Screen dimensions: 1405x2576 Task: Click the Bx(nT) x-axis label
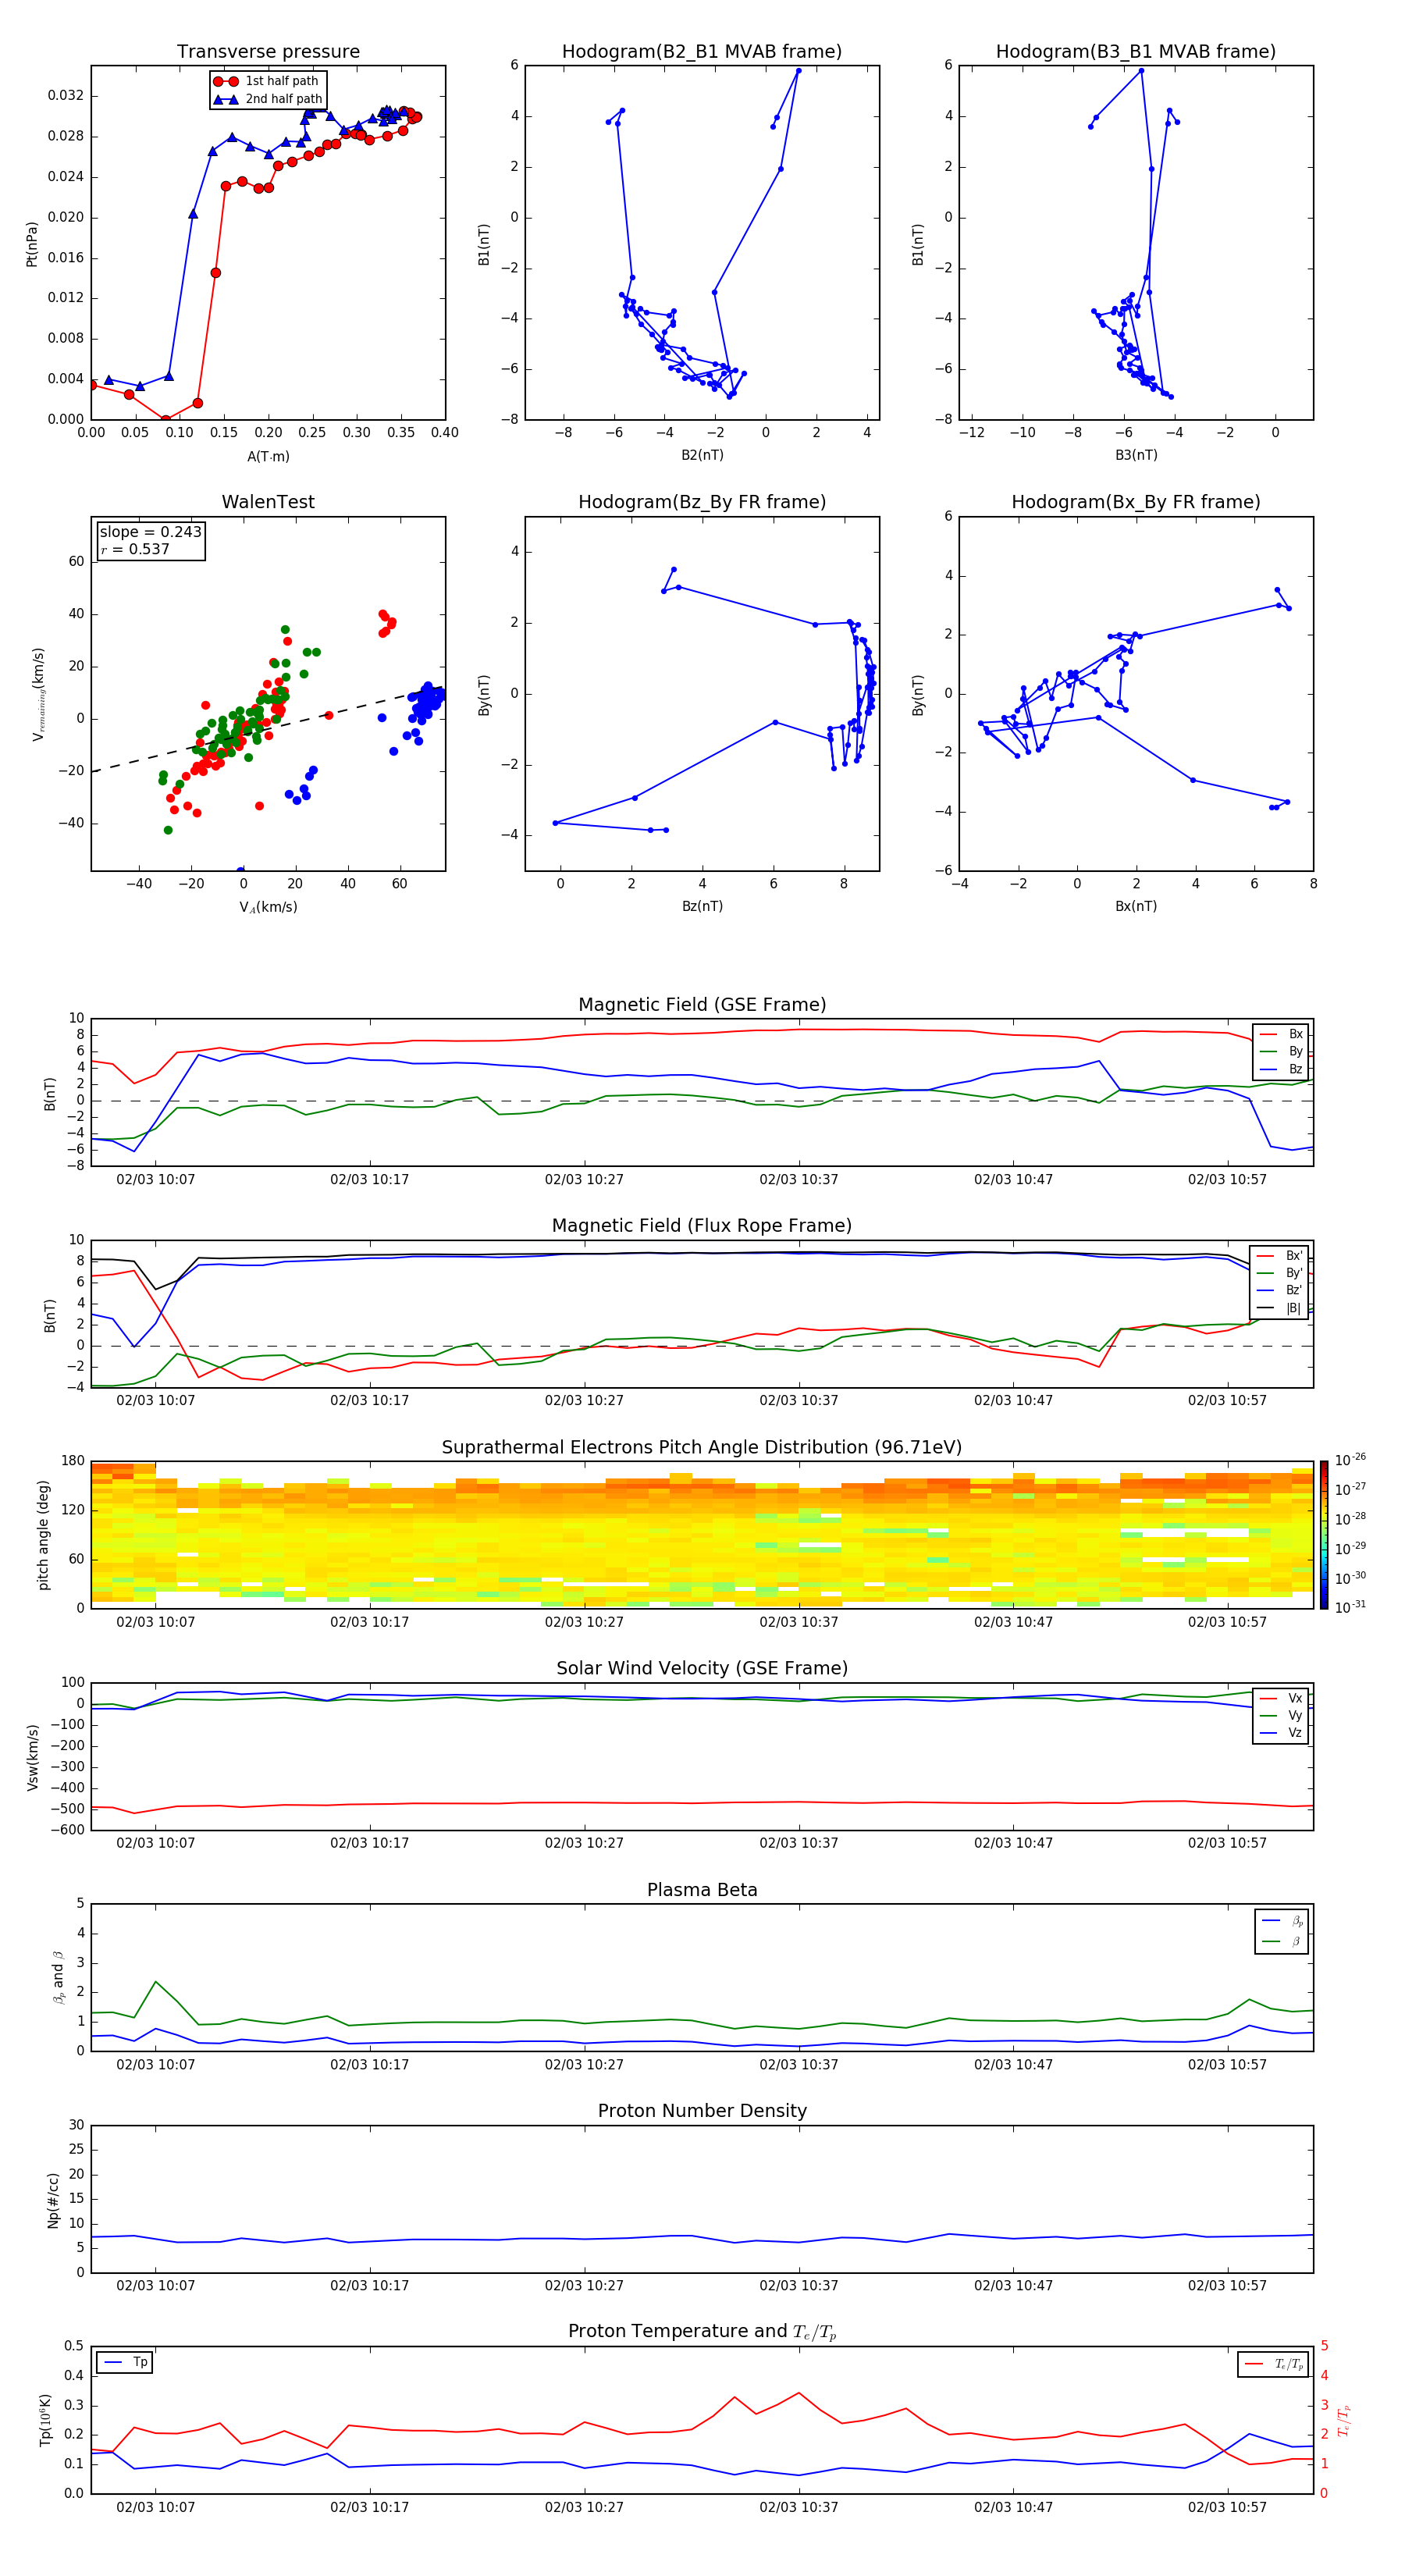pyautogui.click(x=1136, y=906)
